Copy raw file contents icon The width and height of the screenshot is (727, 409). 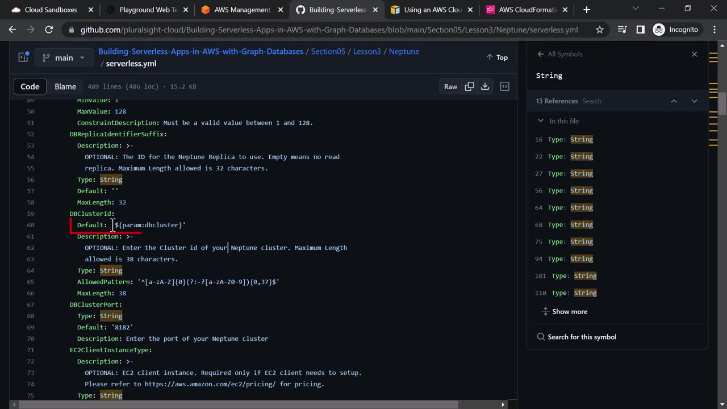coord(469,86)
